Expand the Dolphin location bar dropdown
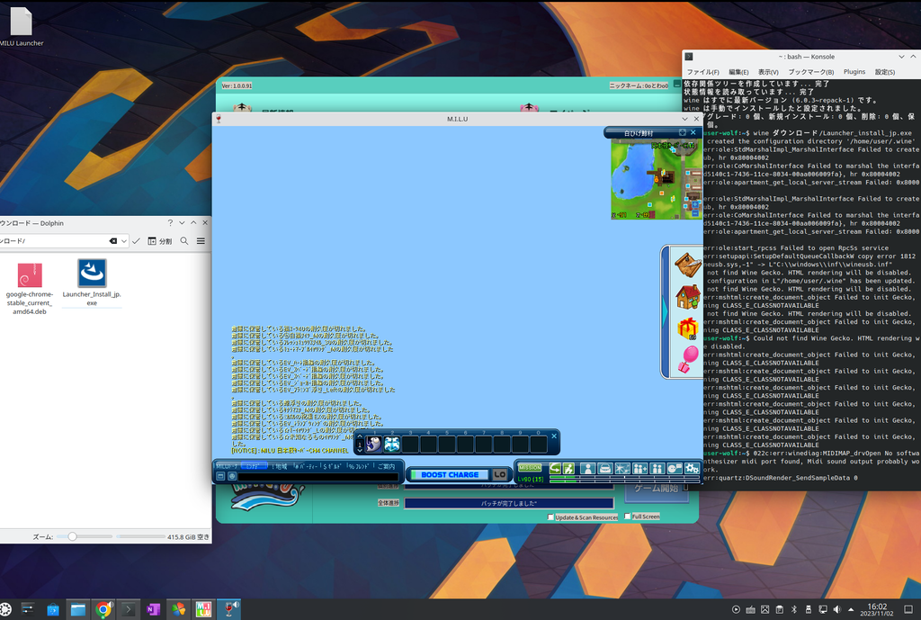 click(124, 241)
